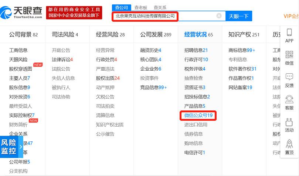This screenshot has width=299, height=176.
Task: Select the 经营风险 28 section header
Action: pyautogui.click(x=110, y=34)
